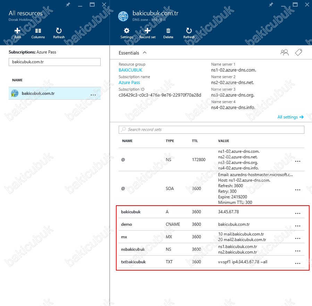Click the VALUE column header in records table
The height and width of the screenshot is (306, 312).
click(224, 141)
